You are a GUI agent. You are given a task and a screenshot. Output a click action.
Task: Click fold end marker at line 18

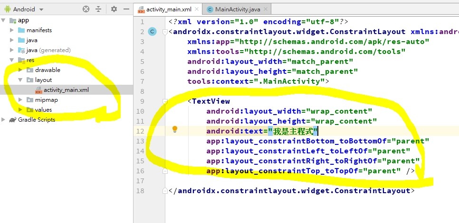coord(165,191)
